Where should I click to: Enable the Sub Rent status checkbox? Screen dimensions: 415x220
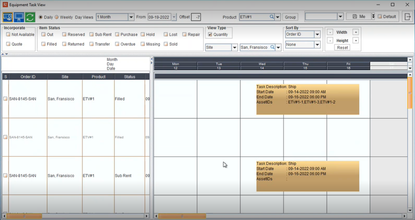[x=92, y=34]
